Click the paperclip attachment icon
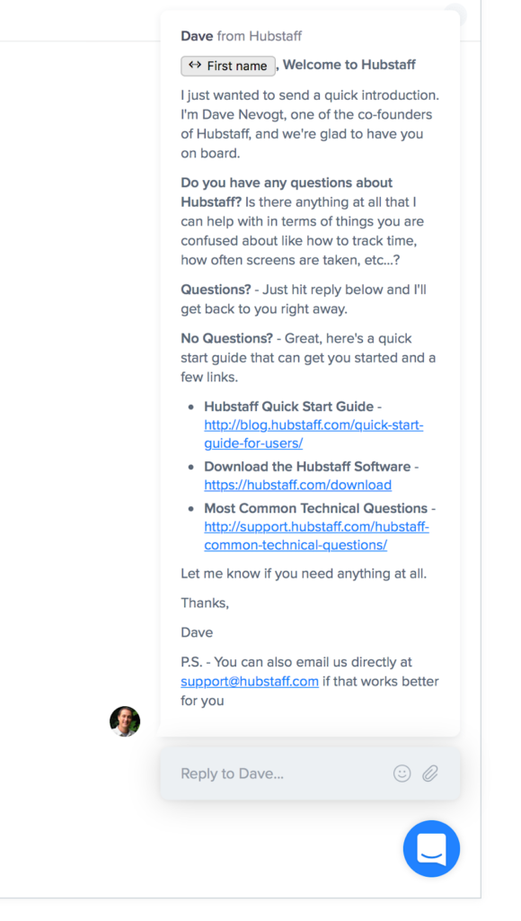Image resolution: width=521 pixels, height=921 pixels. pos(430,773)
